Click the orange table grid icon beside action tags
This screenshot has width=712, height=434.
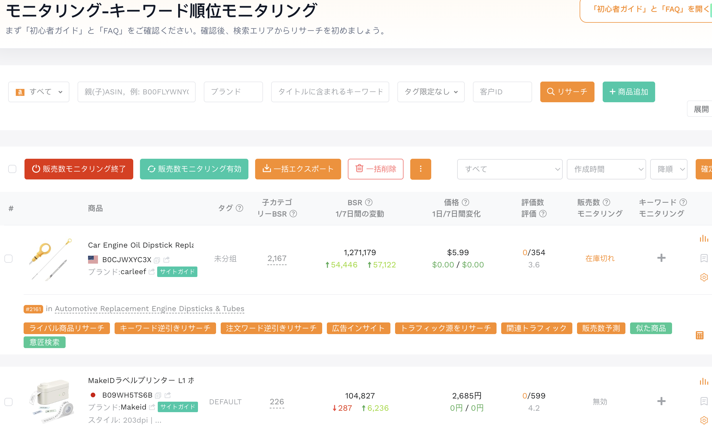[x=699, y=335]
